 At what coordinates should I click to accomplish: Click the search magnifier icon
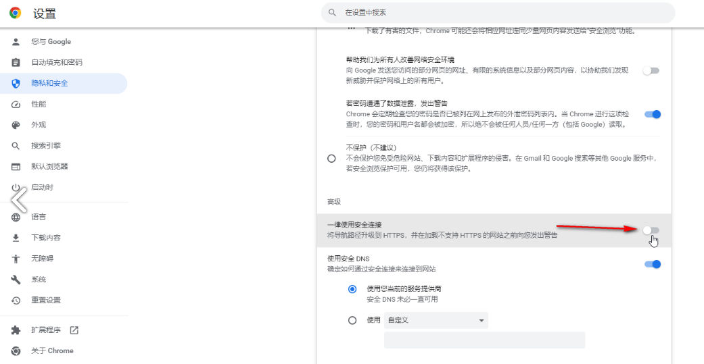(x=332, y=13)
